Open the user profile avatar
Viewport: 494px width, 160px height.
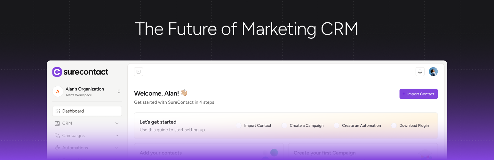pyautogui.click(x=433, y=72)
